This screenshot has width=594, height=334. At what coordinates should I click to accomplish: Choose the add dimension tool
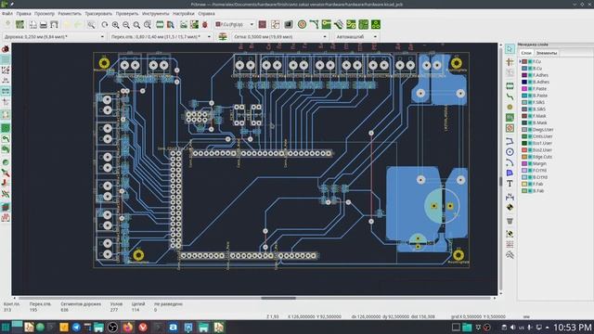[x=510, y=197]
